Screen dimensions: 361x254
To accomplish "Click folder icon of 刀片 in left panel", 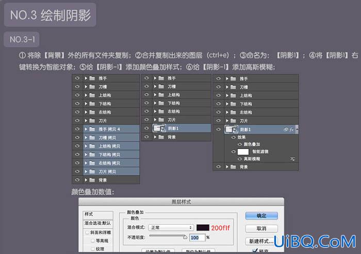I will point(92,121).
